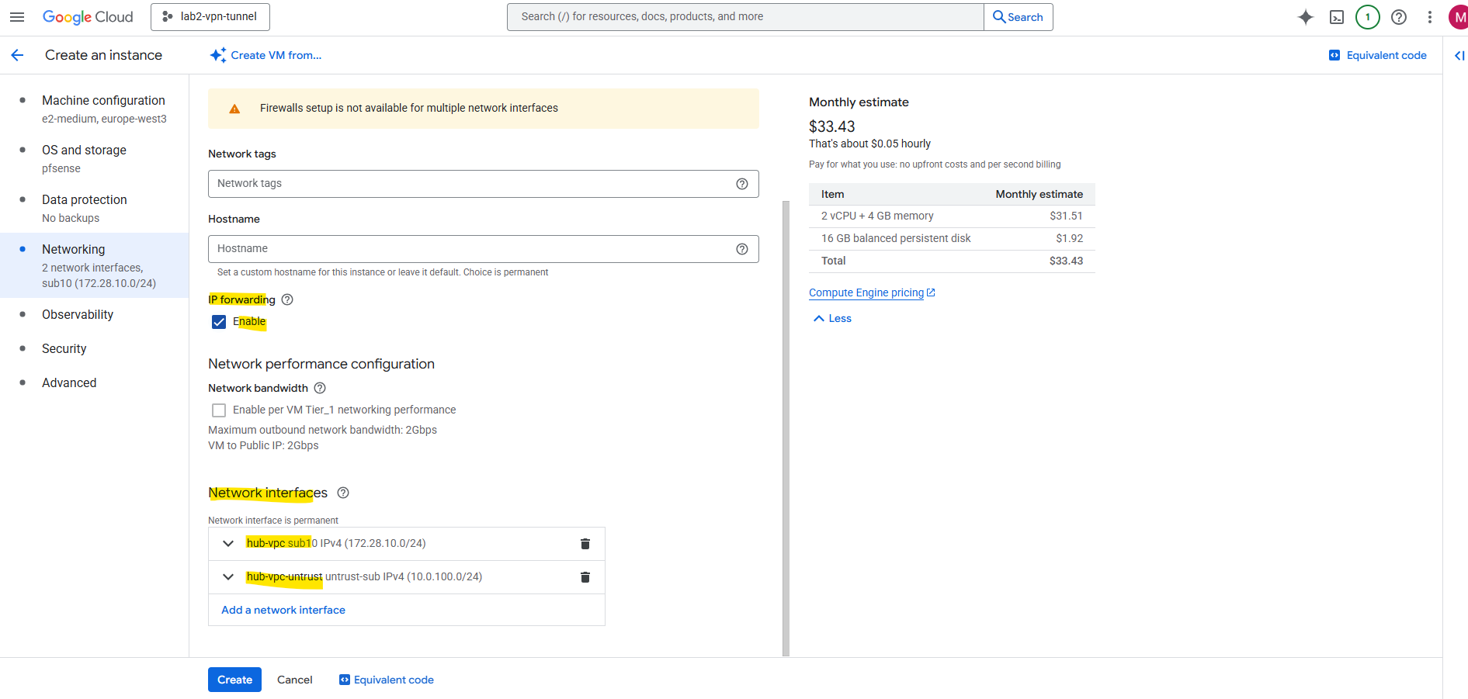
Task: Expand the hub-vpc sub10 interface details
Action: click(x=228, y=544)
